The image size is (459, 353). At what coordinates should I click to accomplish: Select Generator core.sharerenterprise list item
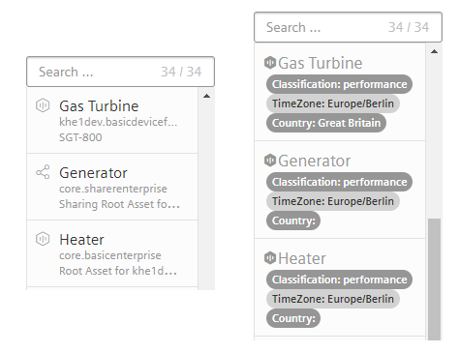(112, 187)
